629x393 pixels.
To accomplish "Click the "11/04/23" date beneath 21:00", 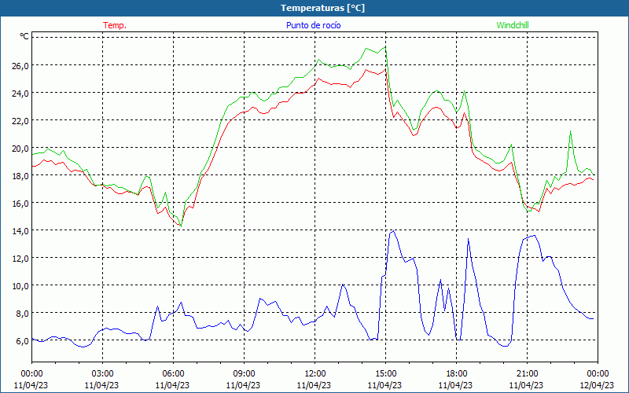I will click(527, 385).
